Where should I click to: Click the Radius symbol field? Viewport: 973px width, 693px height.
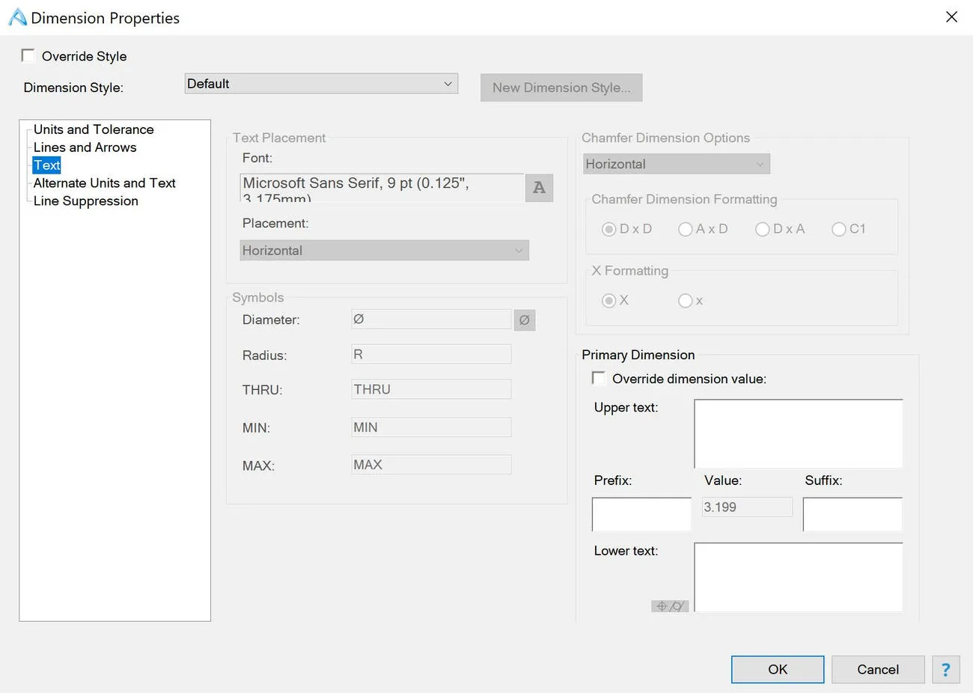pyautogui.click(x=431, y=355)
